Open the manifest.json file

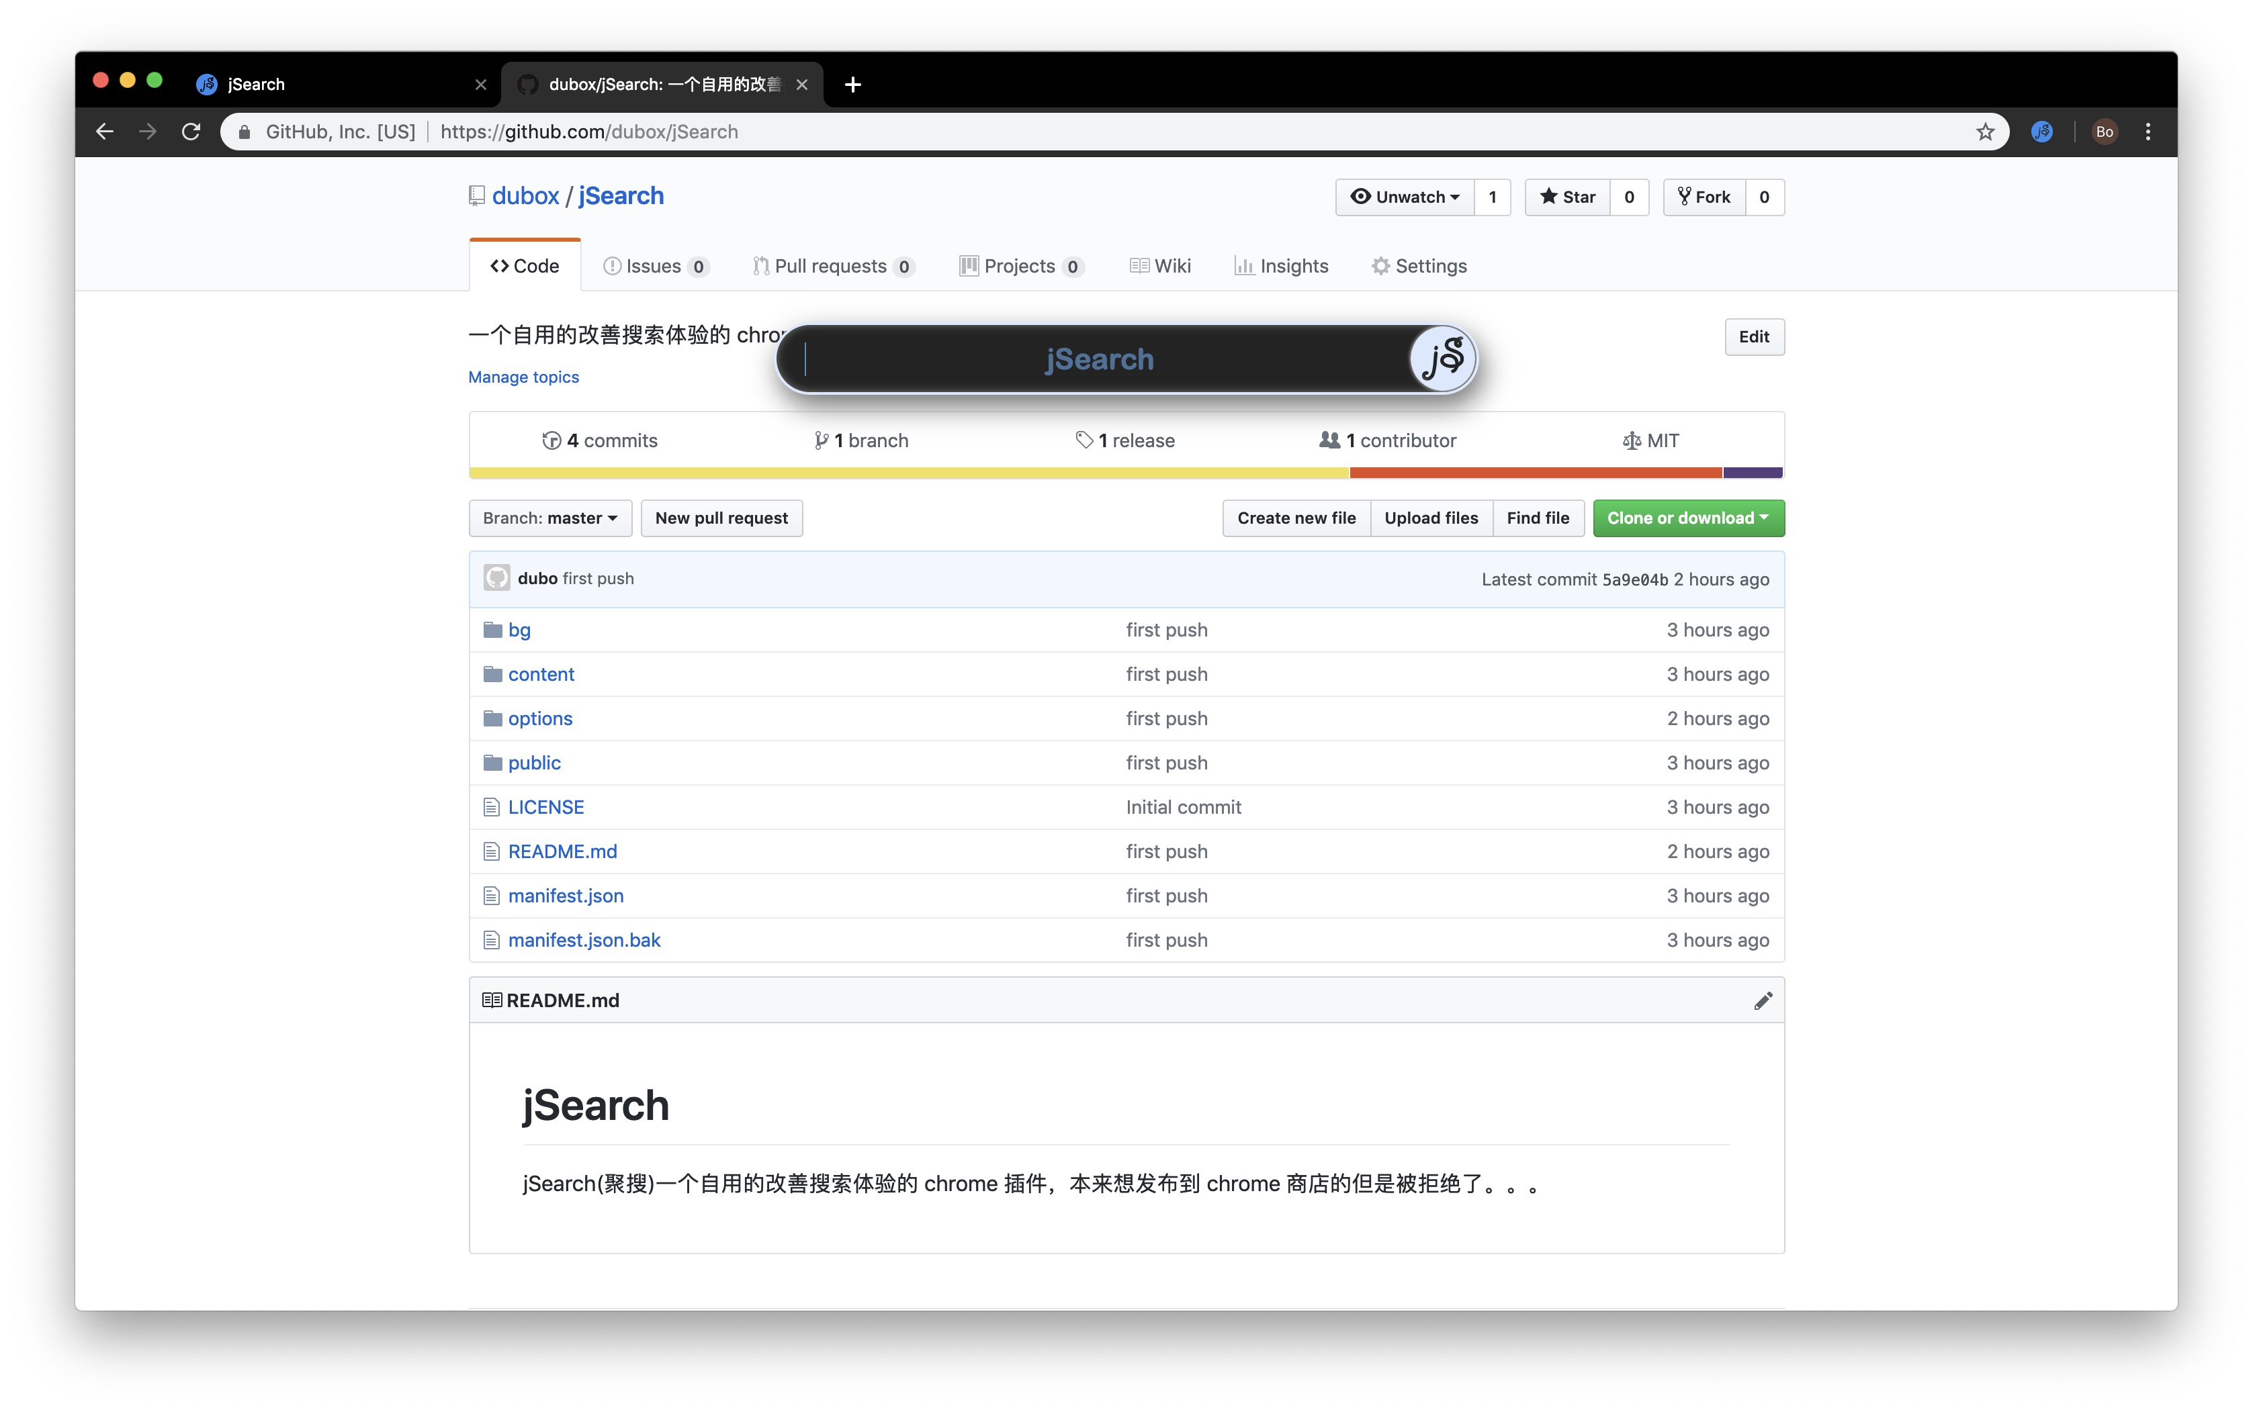point(566,896)
